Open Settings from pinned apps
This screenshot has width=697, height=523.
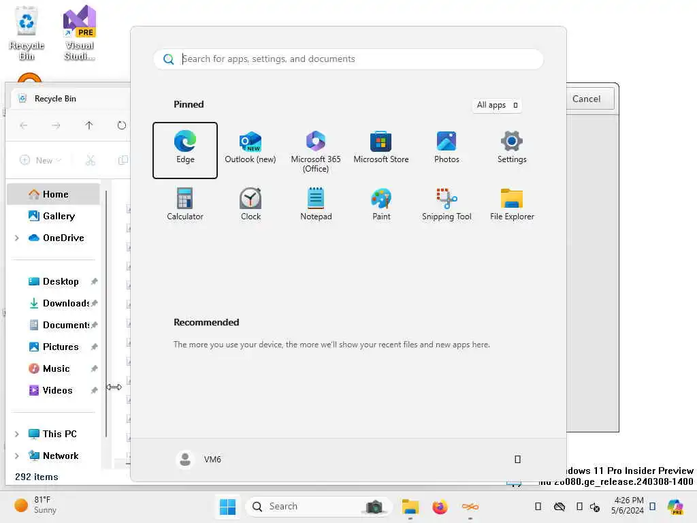tap(512, 148)
